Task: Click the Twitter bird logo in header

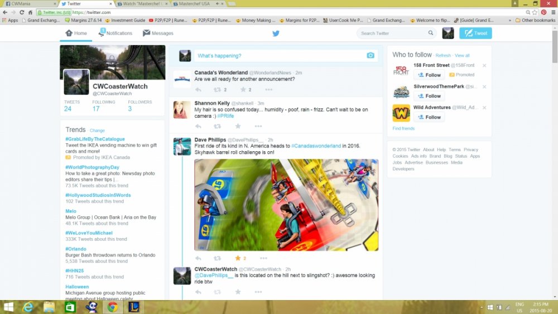Action: [276, 33]
